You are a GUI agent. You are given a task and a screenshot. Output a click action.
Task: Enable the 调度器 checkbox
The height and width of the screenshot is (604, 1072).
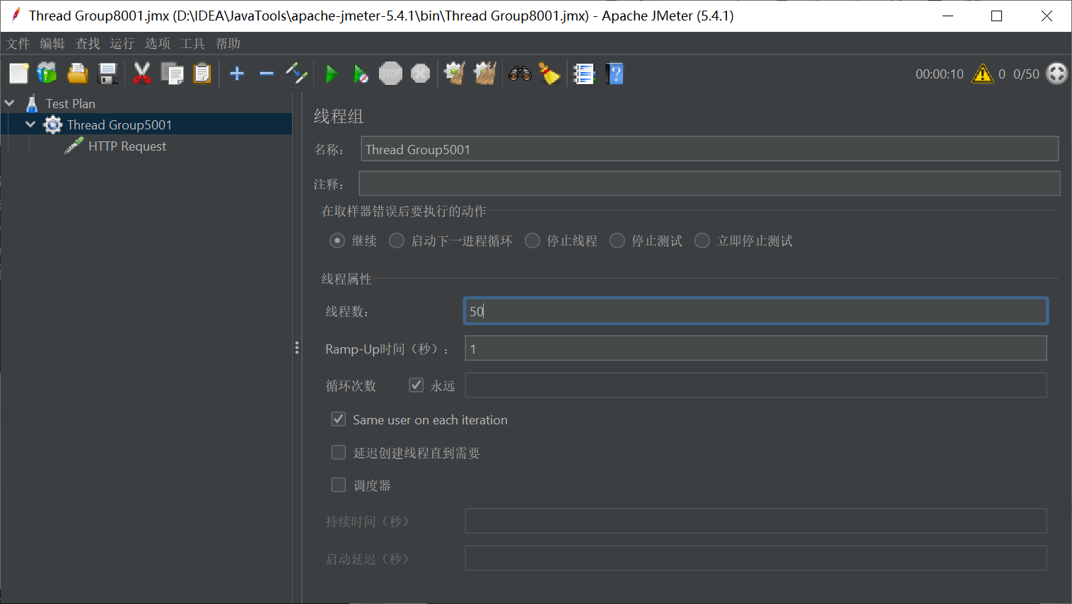339,484
